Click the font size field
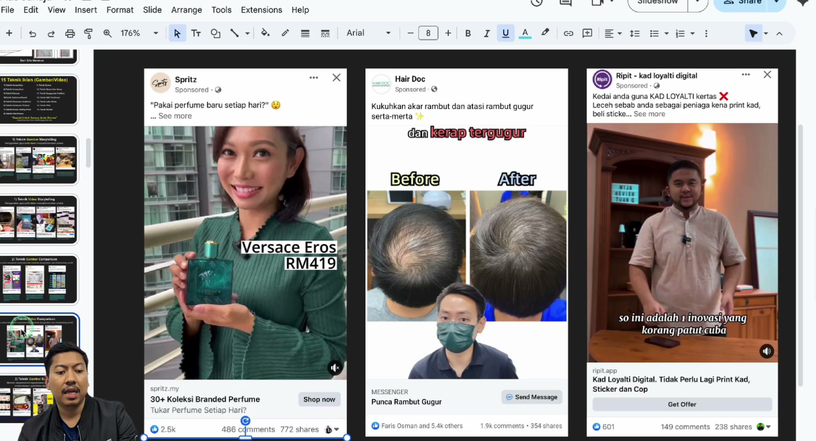The width and height of the screenshot is (816, 441). tap(428, 33)
